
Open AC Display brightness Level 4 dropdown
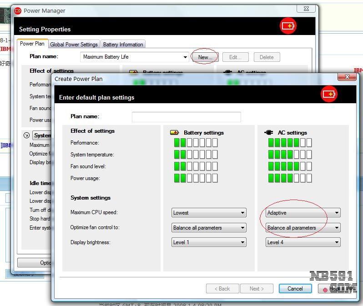303,242
